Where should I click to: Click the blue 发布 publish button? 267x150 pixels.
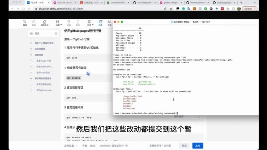198,145
